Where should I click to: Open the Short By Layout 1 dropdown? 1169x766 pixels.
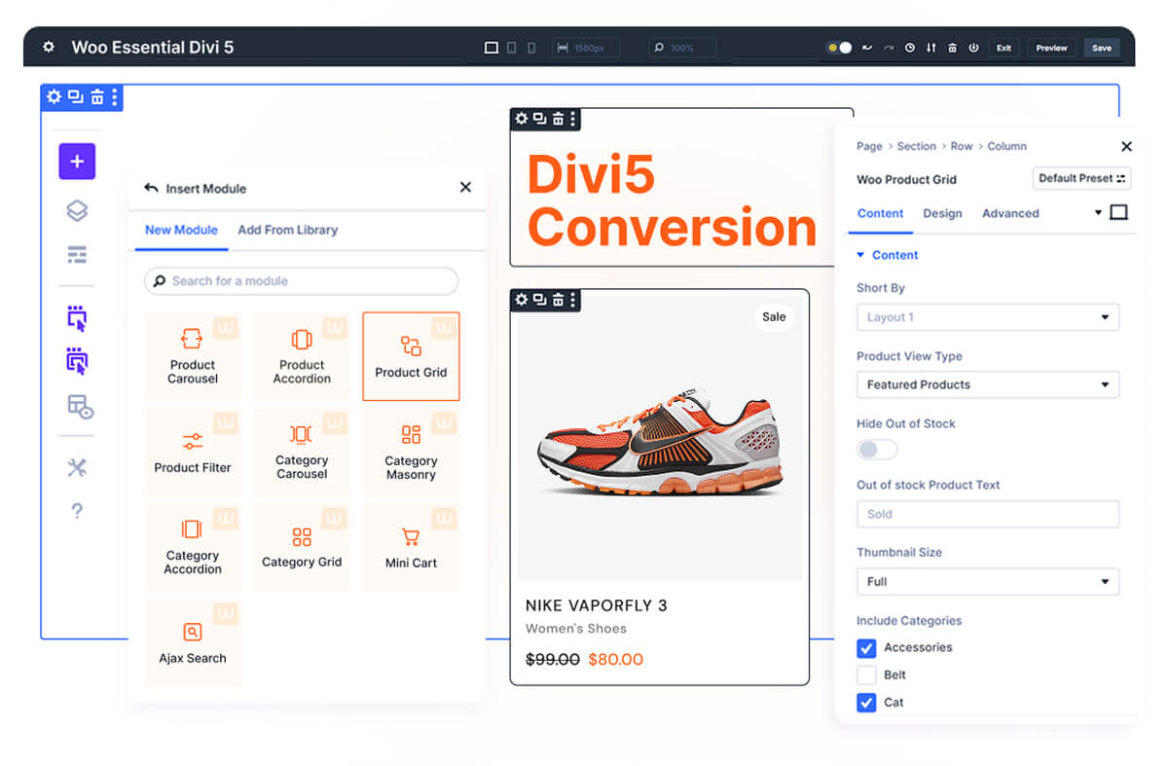[988, 317]
